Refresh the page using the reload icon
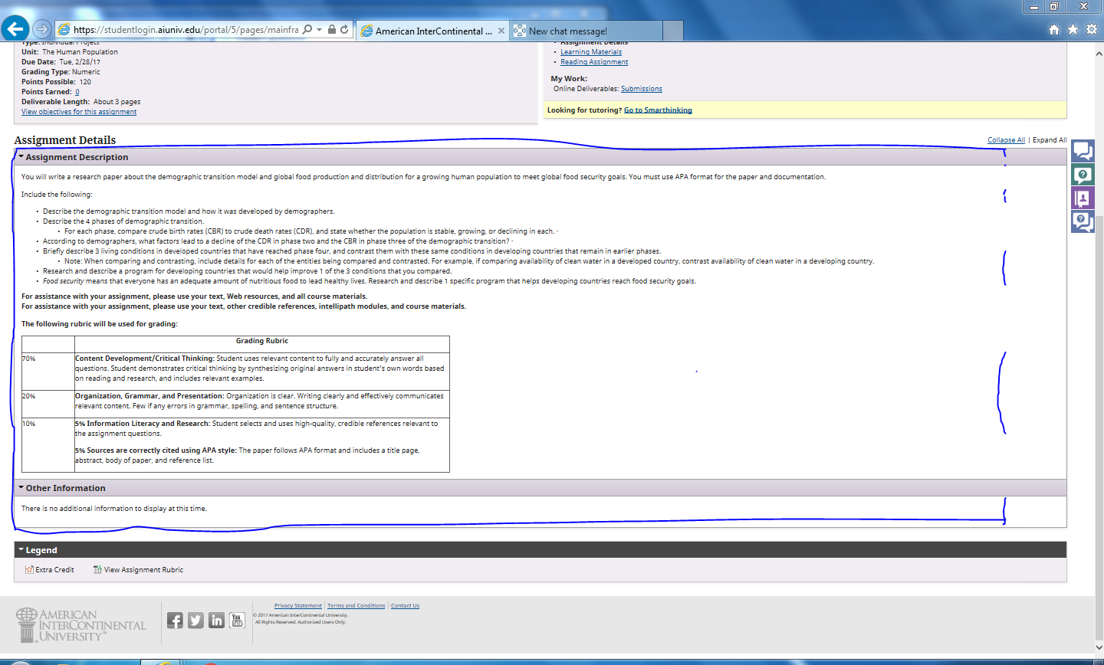The image size is (1104, 665). click(x=345, y=29)
